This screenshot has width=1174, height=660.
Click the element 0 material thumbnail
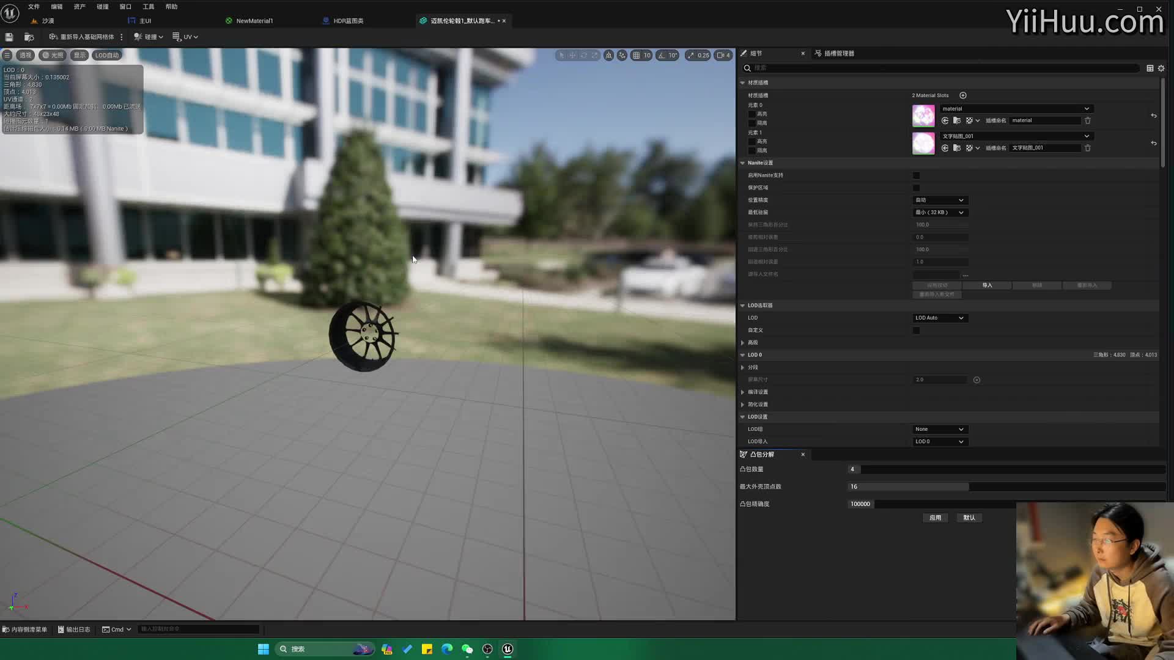[923, 116]
